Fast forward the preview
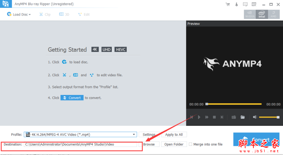 click(x=207, y=117)
